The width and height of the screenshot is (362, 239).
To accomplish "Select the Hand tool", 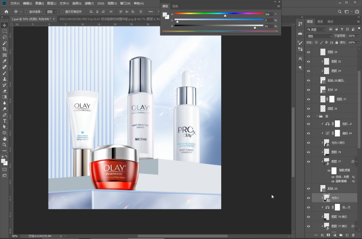I will coord(4,139).
